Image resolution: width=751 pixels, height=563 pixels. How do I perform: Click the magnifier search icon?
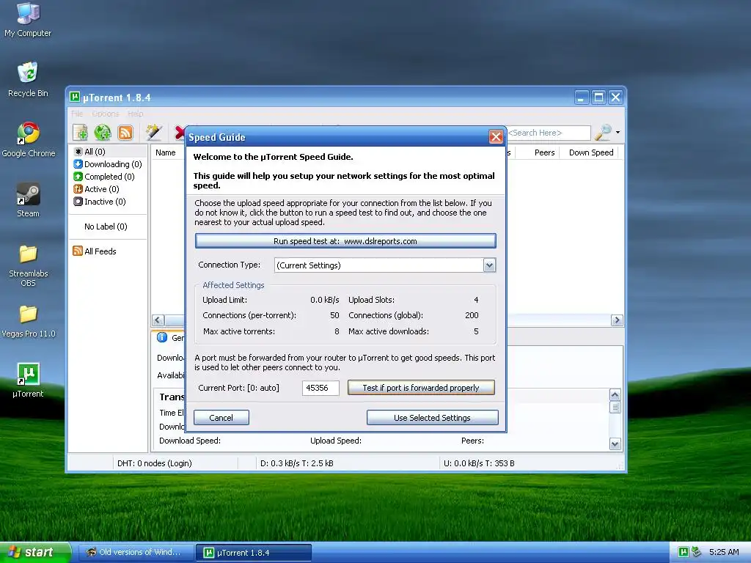point(603,132)
